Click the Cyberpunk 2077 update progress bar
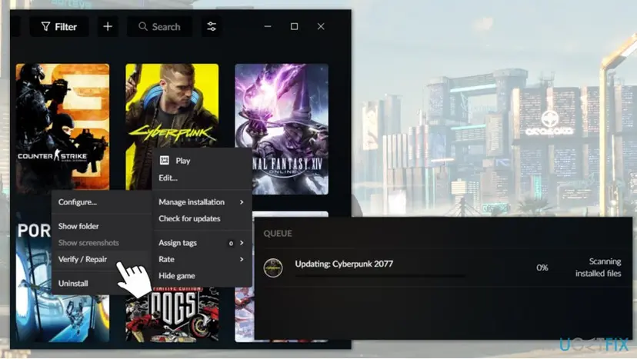The image size is (637, 359). [x=380, y=276]
